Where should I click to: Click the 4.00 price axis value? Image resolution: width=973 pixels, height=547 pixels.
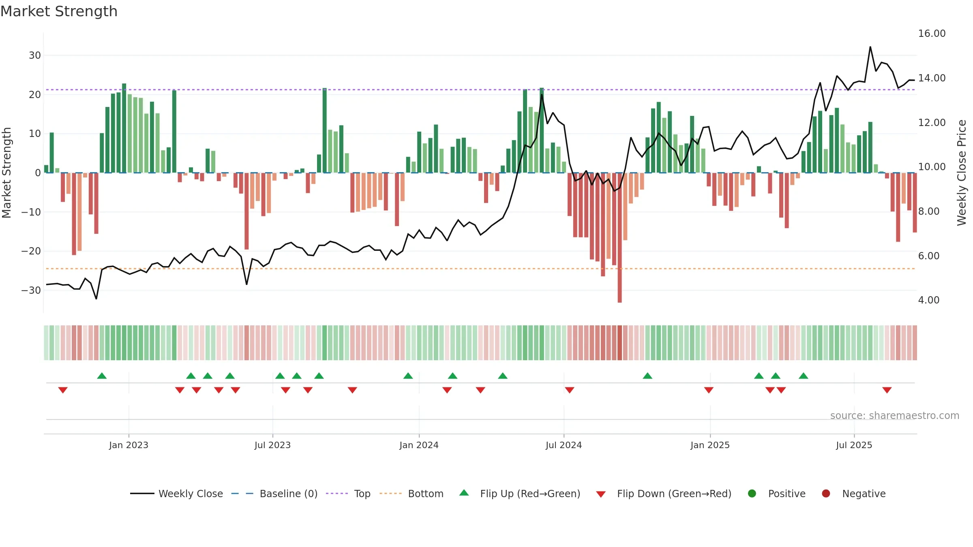(x=928, y=300)
